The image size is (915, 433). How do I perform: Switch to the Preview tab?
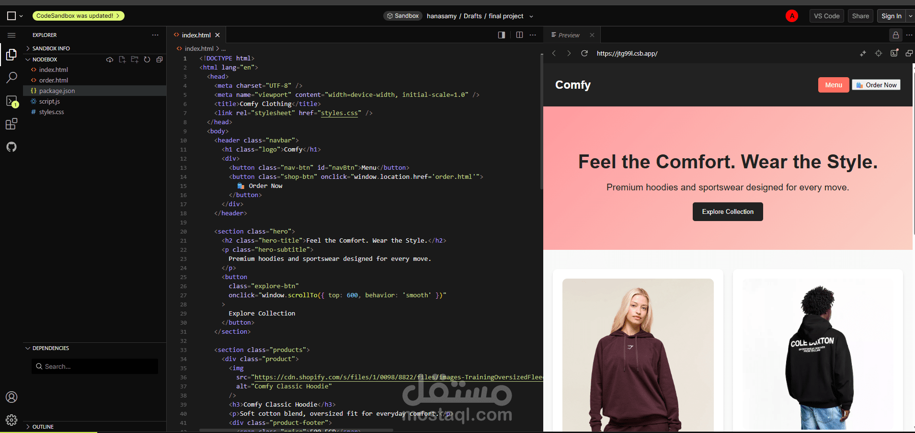[x=569, y=35]
